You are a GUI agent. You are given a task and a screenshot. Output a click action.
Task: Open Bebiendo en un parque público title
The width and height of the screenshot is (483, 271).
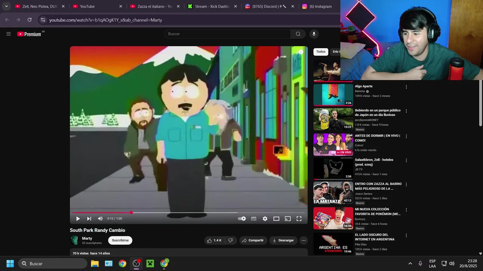[x=378, y=113]
